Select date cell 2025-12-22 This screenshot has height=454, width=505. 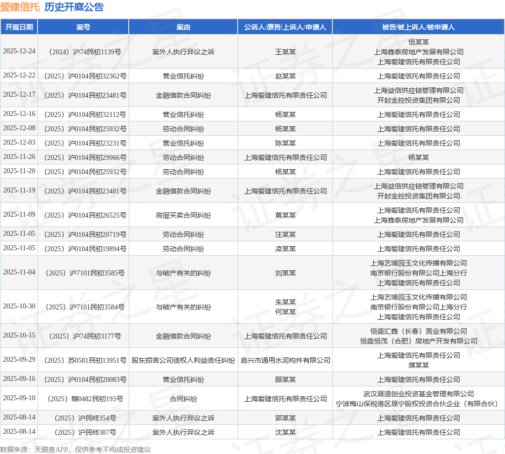19,76
